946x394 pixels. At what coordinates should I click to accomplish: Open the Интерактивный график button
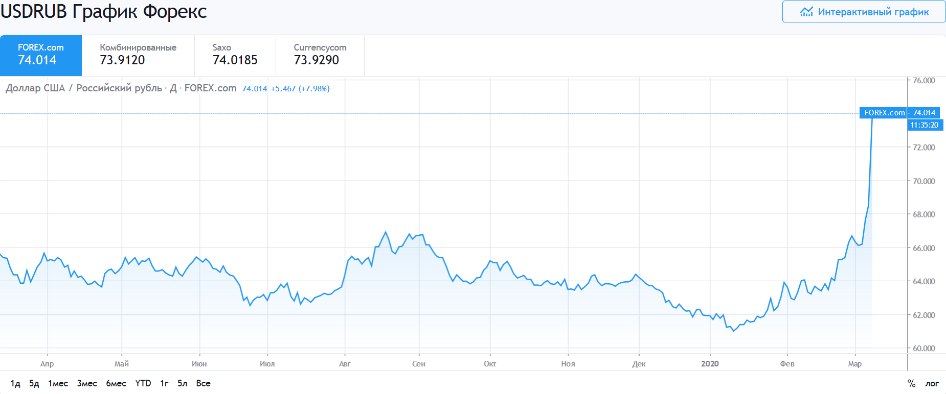(864, 12)
